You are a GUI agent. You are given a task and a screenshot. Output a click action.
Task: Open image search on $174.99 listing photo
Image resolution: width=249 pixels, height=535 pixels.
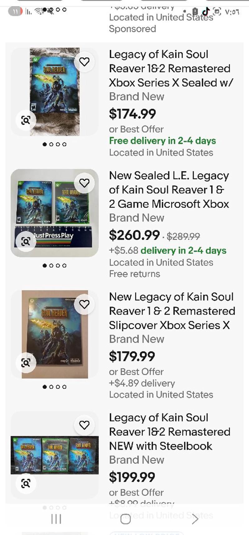[26, 120]
